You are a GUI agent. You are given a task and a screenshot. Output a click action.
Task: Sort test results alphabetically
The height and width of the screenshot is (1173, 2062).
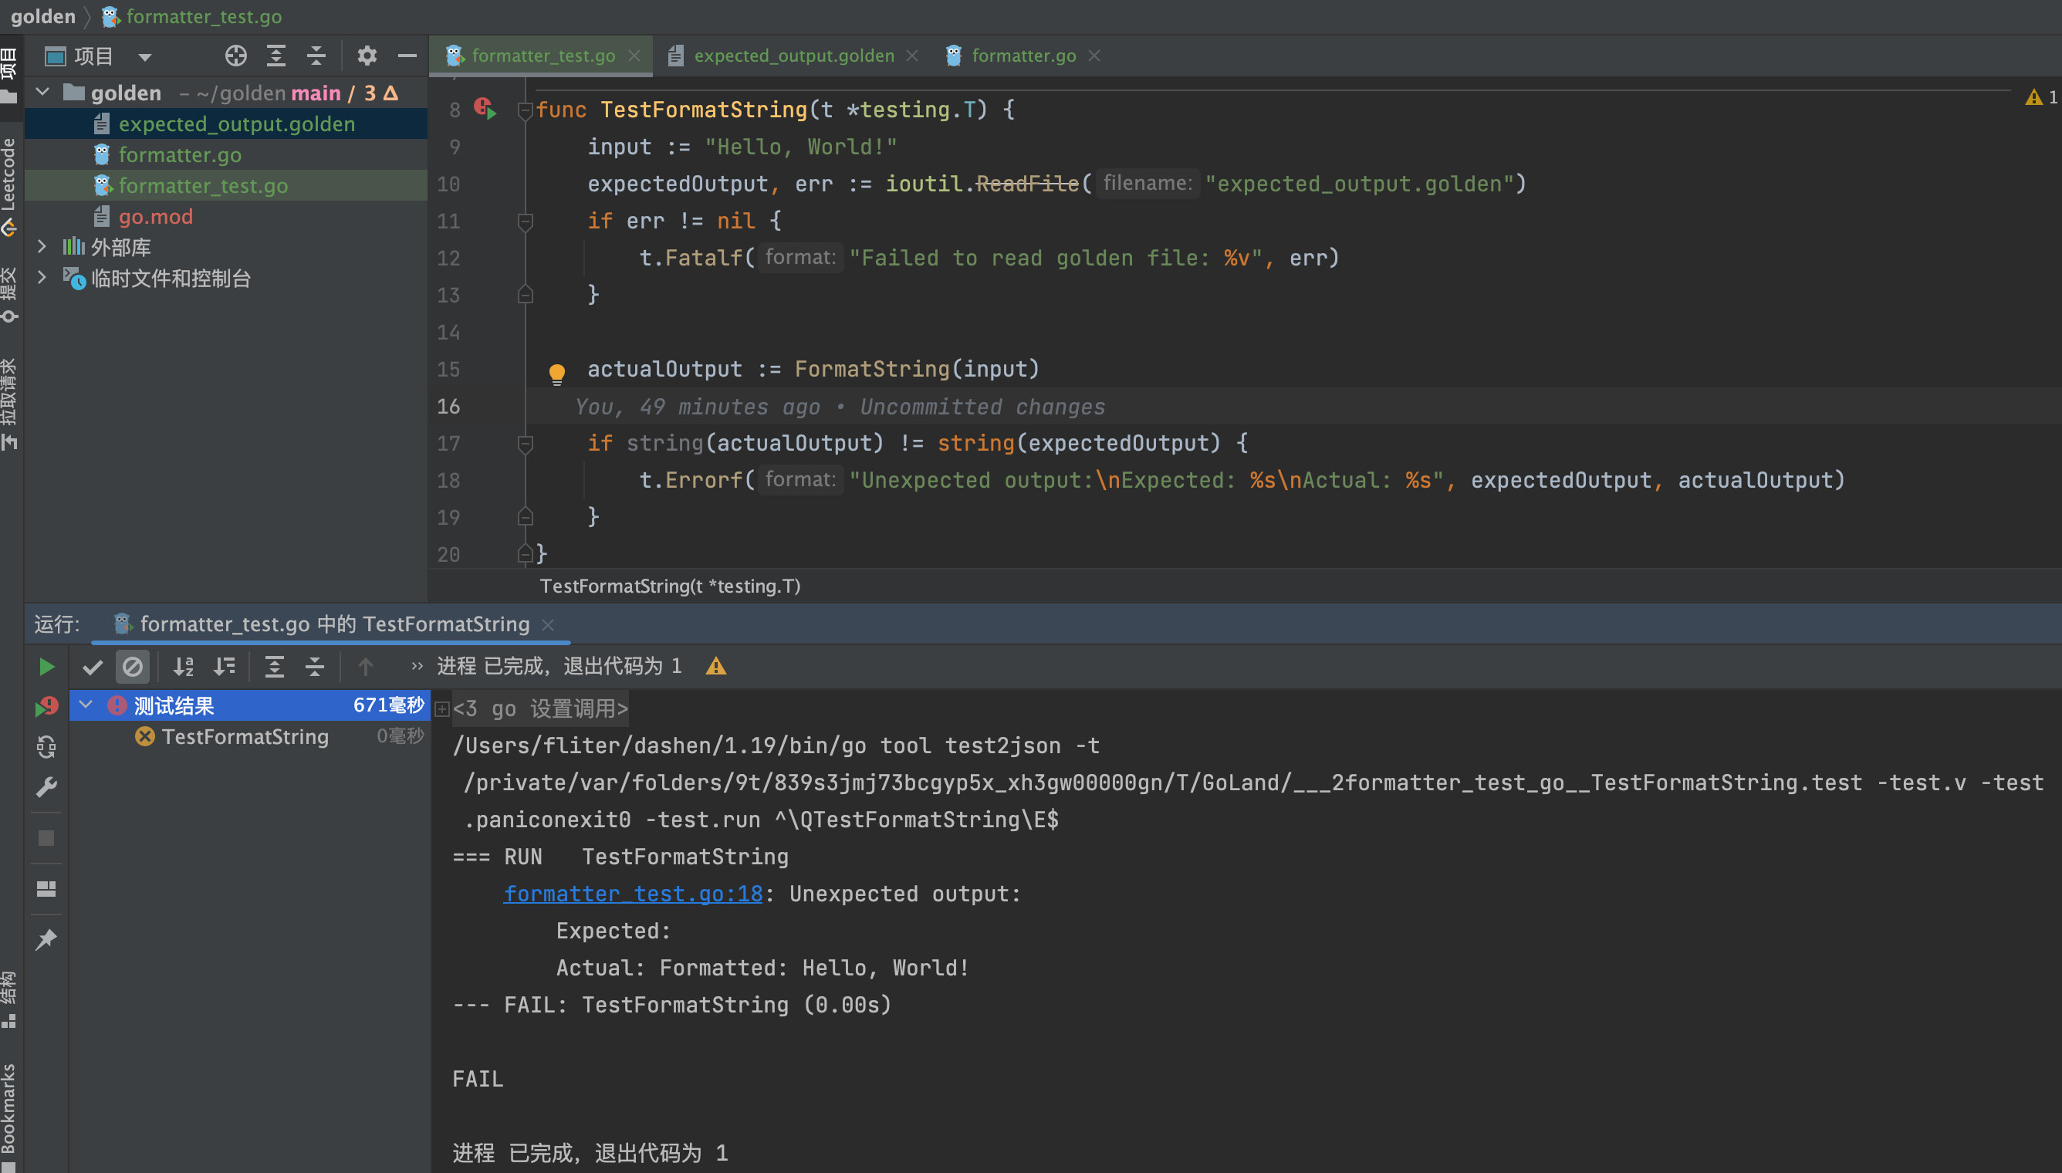(184, 667)
